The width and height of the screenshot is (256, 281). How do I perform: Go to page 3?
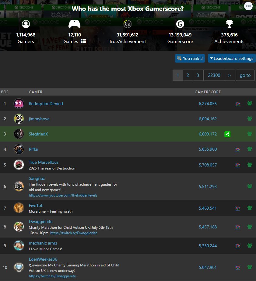pyautogui.click(x=198, y=75)
